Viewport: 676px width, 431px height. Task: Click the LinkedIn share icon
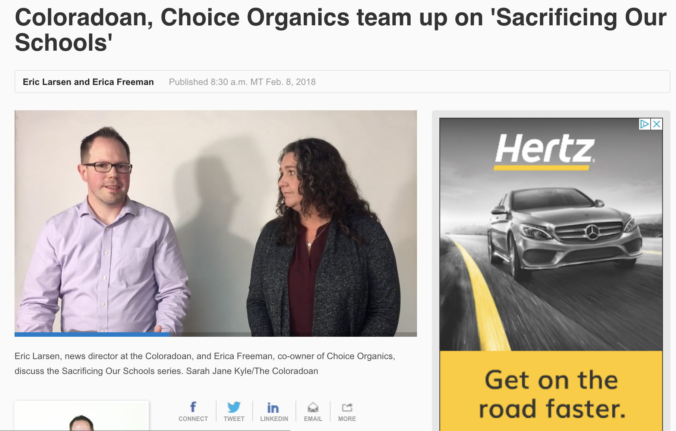273,408
